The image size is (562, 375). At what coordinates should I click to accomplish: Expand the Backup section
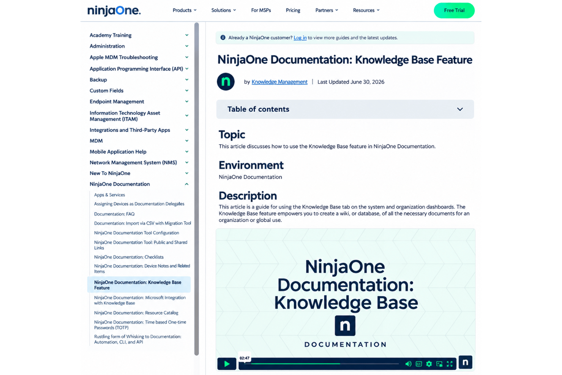[x=139, y=80]
